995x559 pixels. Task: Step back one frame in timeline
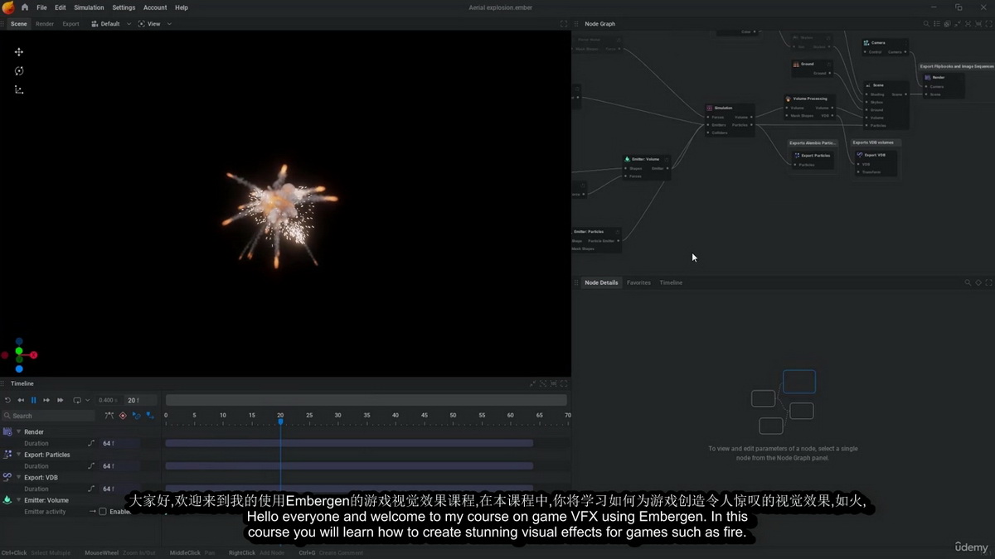pos(21,400)
